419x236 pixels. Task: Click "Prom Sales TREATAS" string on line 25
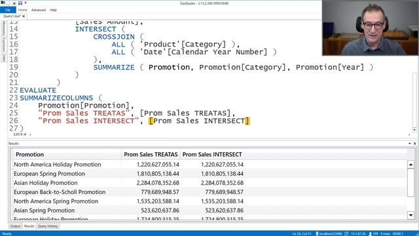(x=84, y=113)
